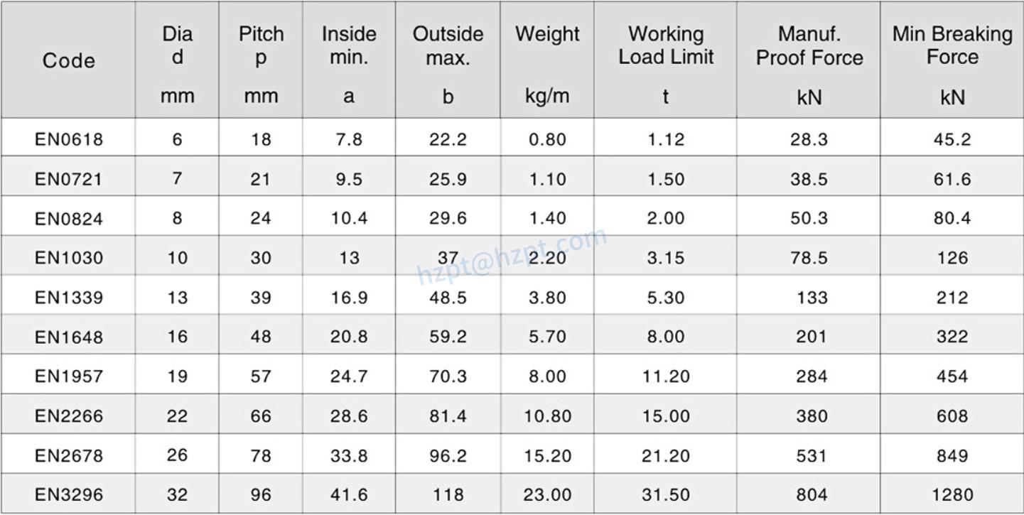Click the EN1957 code entry
Screen dimensions: 1024x515
click(x=69, y=376)
